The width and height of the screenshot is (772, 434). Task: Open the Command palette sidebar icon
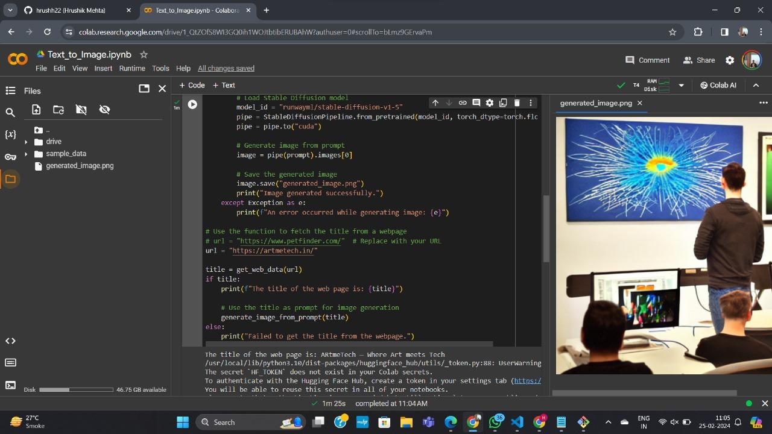[x=10, y=363]
